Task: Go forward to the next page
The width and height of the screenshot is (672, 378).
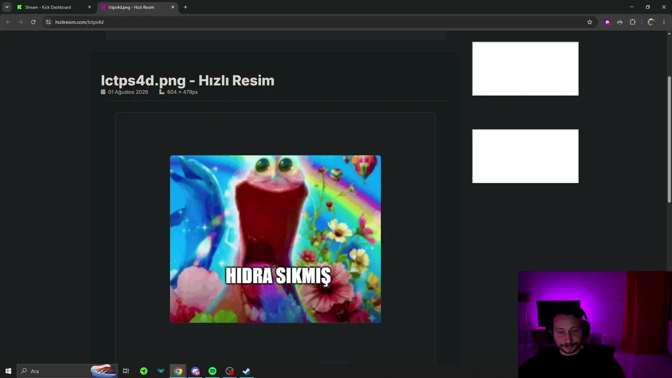Action: [x=20, y=22]
